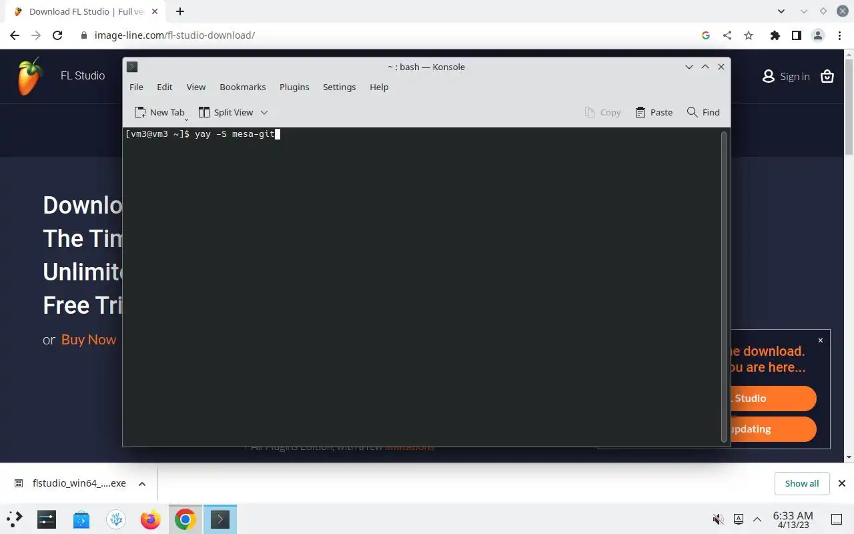Screen dimensions: 854x534
Task: Go forward in Chrome browser
Action: coord(36,35)
